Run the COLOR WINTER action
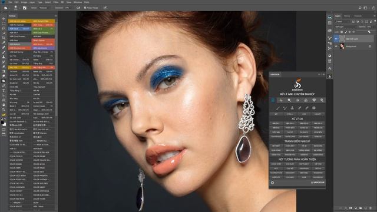The height and width of the screenshot is (212, 377). (19, 160)
